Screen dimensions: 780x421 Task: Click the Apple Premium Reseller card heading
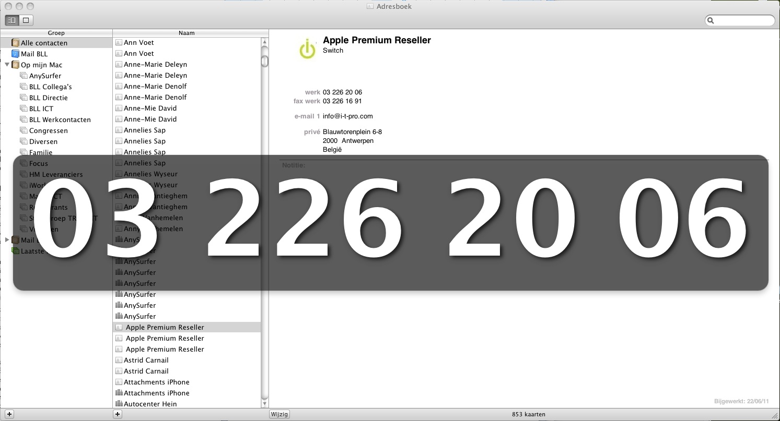(377, 40)
